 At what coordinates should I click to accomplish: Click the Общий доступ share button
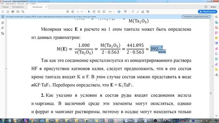click(208, 12)
